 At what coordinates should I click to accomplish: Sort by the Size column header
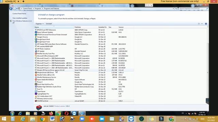click(113, 27)
